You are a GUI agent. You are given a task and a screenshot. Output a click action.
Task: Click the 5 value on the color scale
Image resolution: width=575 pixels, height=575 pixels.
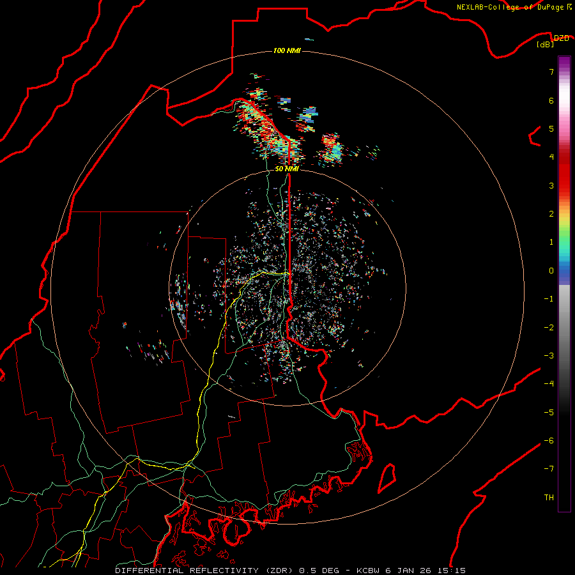(551, 128)
